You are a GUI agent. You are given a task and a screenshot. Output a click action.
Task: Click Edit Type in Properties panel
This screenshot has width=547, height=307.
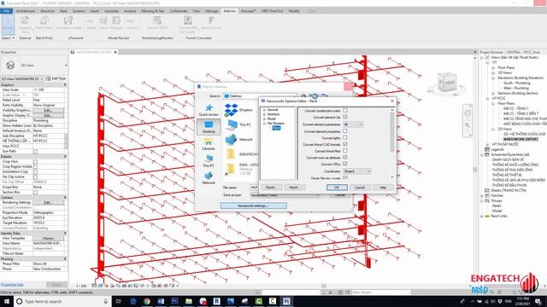coord(56,78)
